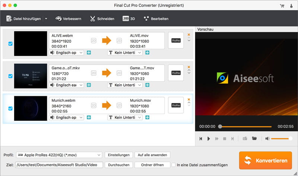Screen dimensions: 298x176
Task: Skip to previous in preview
Action: (x=201, y=139)
